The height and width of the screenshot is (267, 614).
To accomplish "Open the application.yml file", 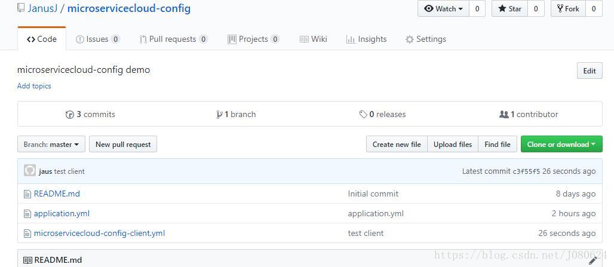I will [62, 213].
